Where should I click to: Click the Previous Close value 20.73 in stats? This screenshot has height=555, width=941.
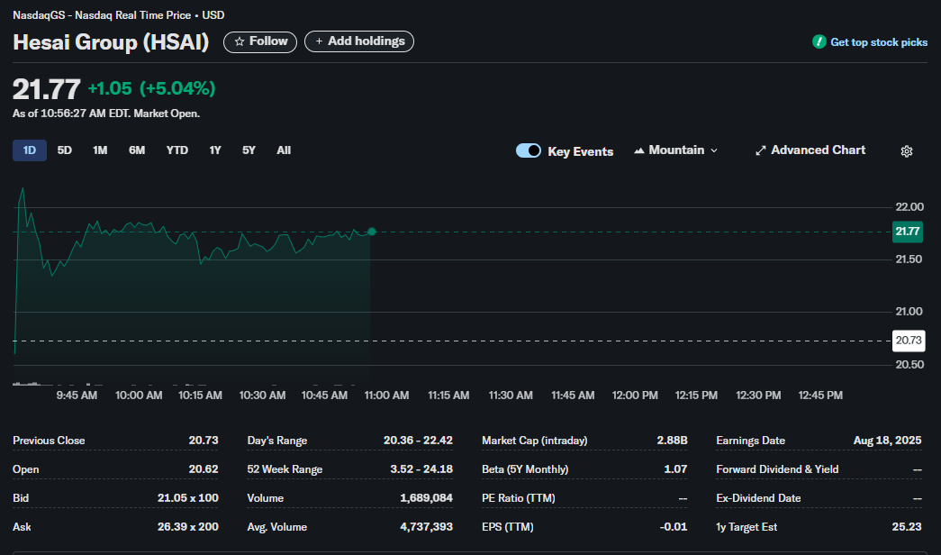point(204,441)
